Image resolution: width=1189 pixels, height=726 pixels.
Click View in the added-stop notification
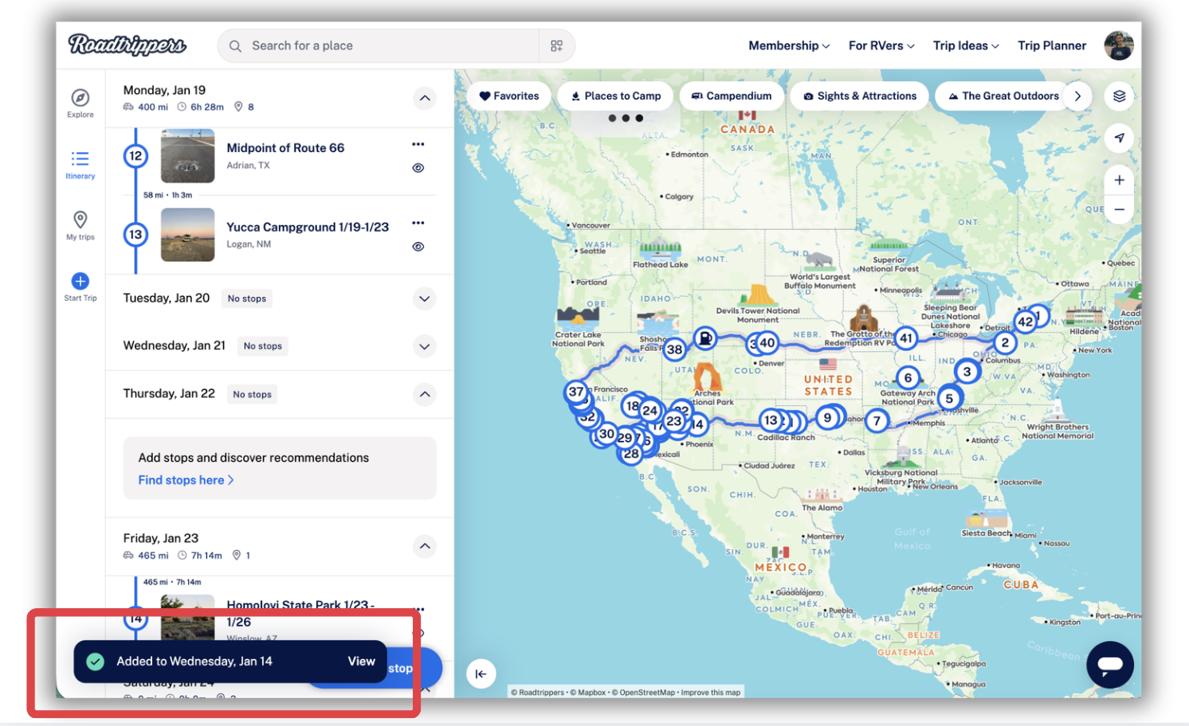click(x=361, y=662)
